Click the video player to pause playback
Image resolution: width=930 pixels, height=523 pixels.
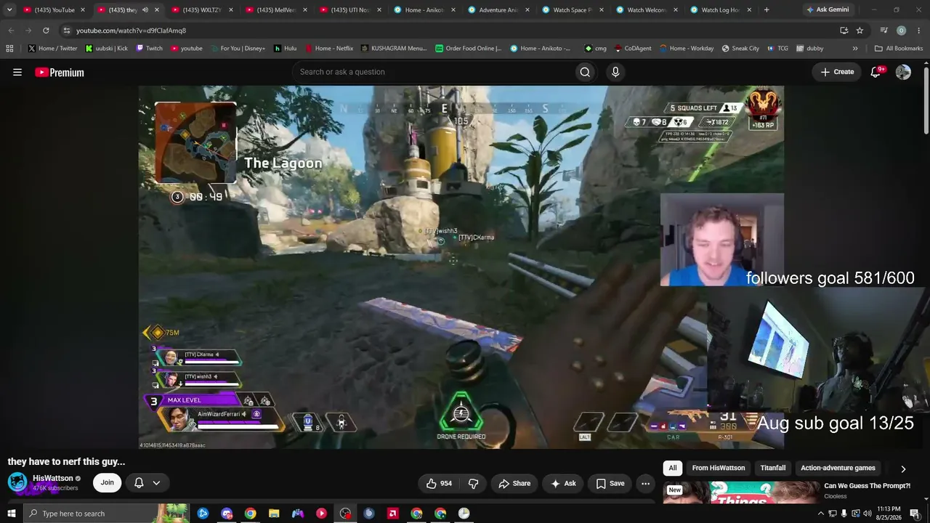tap(461, 267)
